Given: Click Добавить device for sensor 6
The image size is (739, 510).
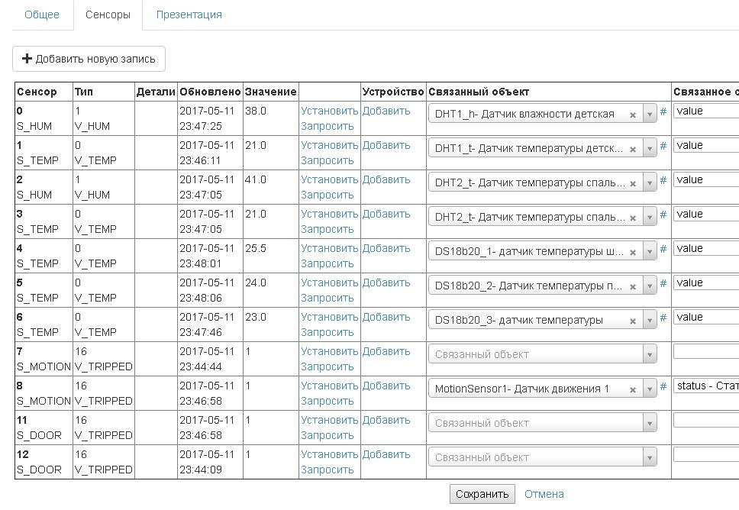Looking at the screenshot, I should [386, 317].
